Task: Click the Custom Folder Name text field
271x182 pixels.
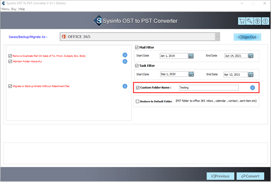Action: (x=208, y=88)
